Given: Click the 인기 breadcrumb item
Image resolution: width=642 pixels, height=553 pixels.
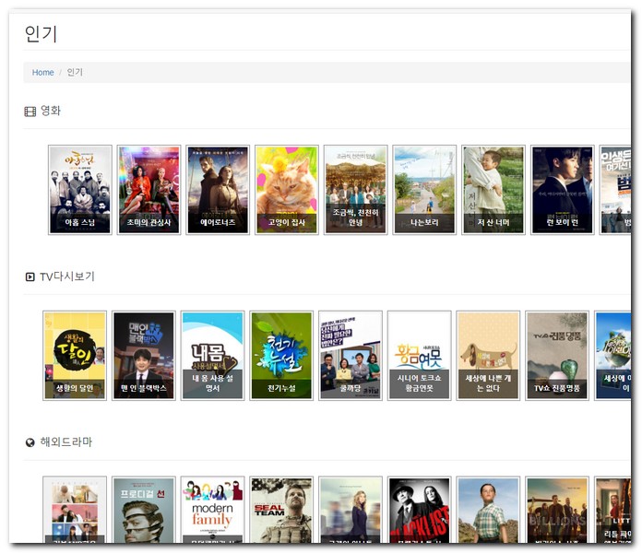Looking at the screenshot, I should click(75, 73).
